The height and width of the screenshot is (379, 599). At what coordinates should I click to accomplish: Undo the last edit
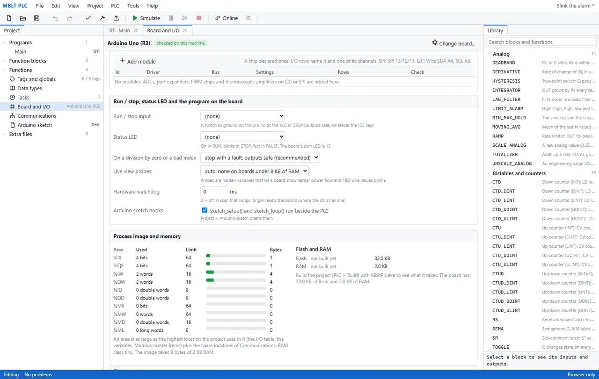tap(56, 18)
